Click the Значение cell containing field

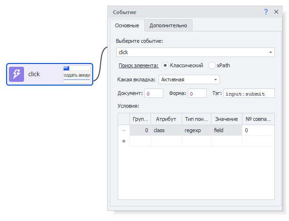pos(226,130)
